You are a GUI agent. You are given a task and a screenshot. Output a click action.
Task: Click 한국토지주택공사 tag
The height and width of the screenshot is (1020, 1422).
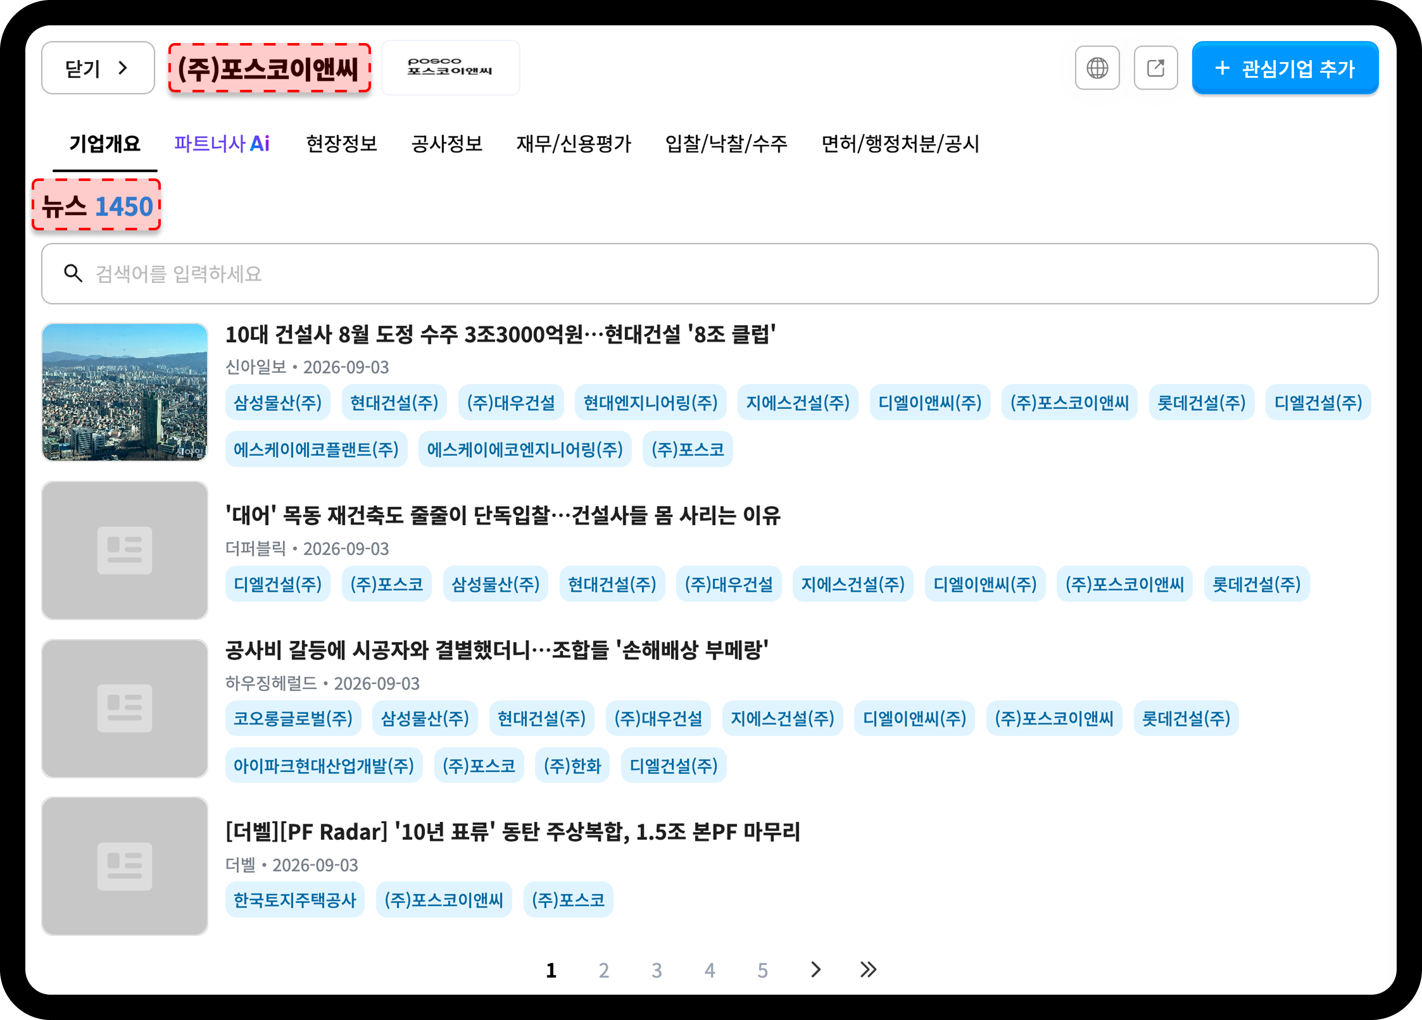[x=295, y=900]
